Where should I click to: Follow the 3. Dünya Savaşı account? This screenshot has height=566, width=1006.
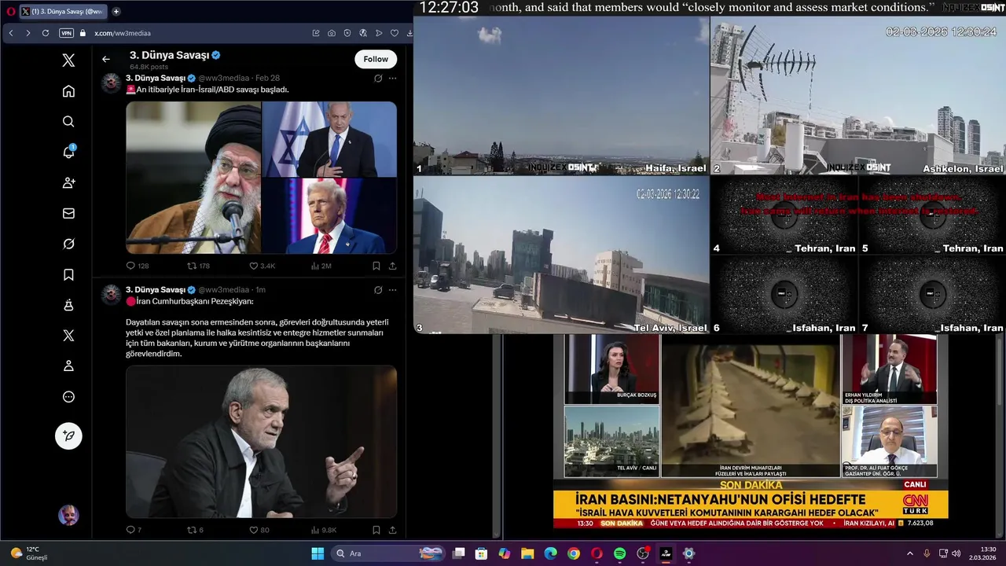(376, 59)
